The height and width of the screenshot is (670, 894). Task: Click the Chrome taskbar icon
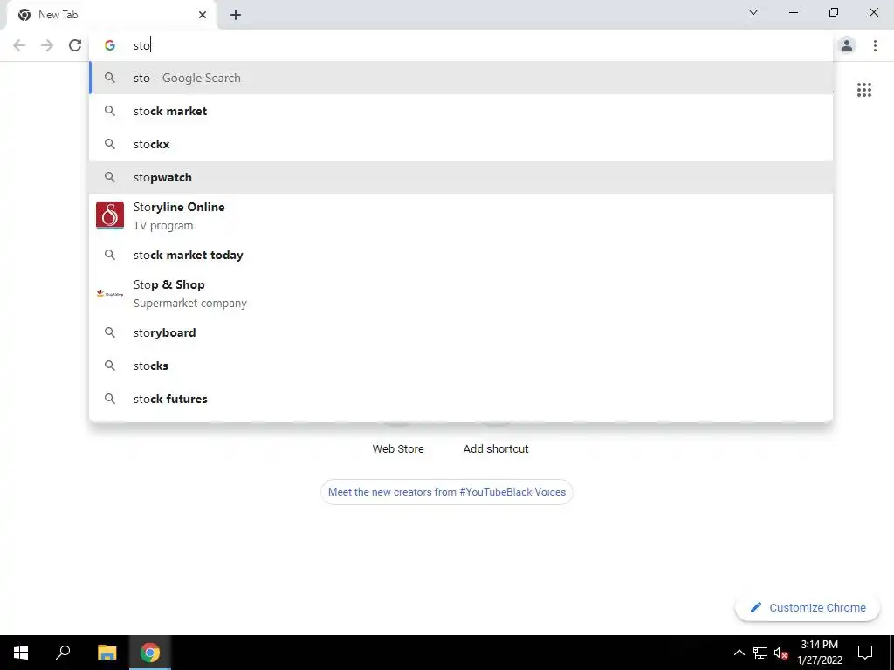coord(150,653)
